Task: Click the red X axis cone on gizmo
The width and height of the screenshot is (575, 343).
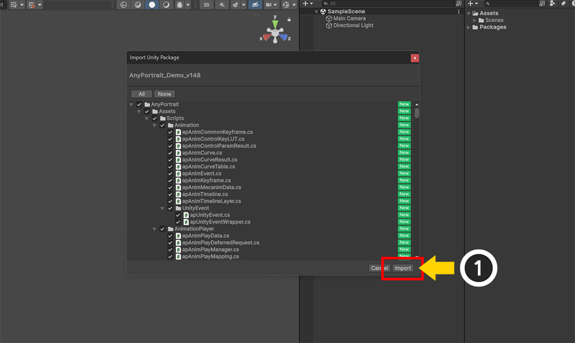Action: tap(267, 37)
